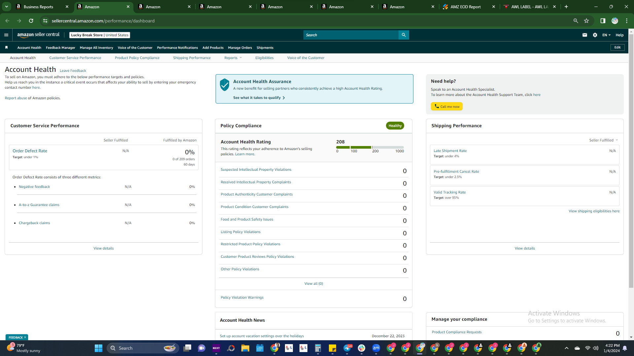
Task: Open Performance Notifications in top nav
Action: click(177, 47)
